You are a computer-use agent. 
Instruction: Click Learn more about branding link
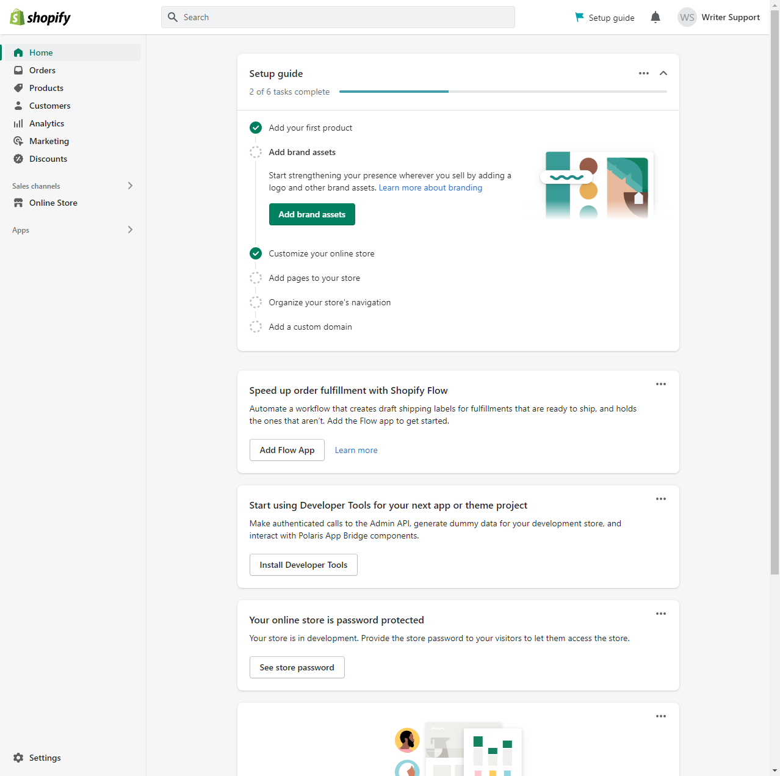(x=430, y=187)
